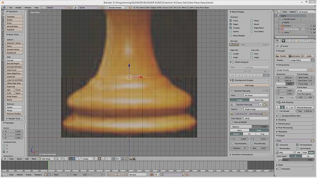Click the red record keyframe button
The height and width of the screenshot is (178, 317).
[152, 175]
